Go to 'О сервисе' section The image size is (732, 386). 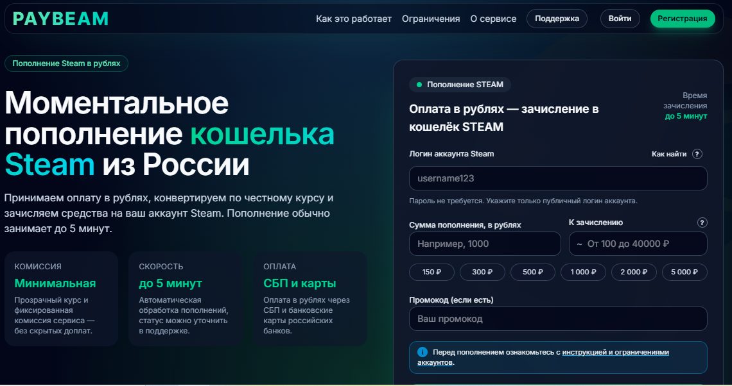493,19
